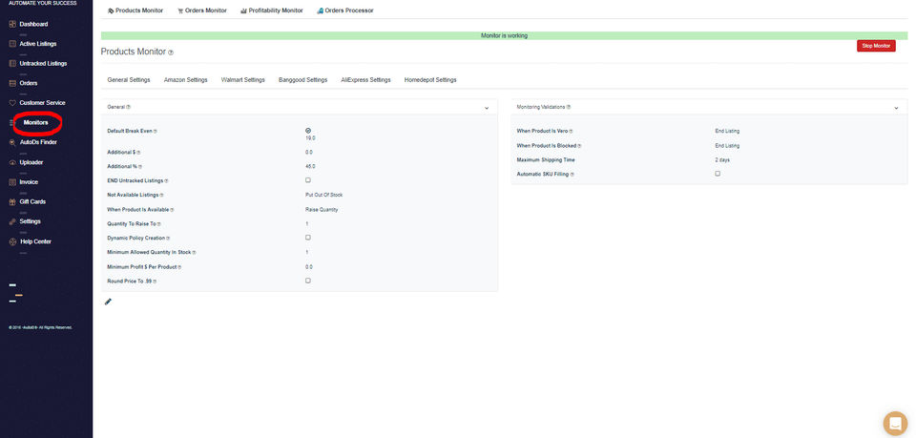This screenshot has height=438, width=916.
Task: Click 'End Listing' value for Vero products
Action: (x=727, y=132)
